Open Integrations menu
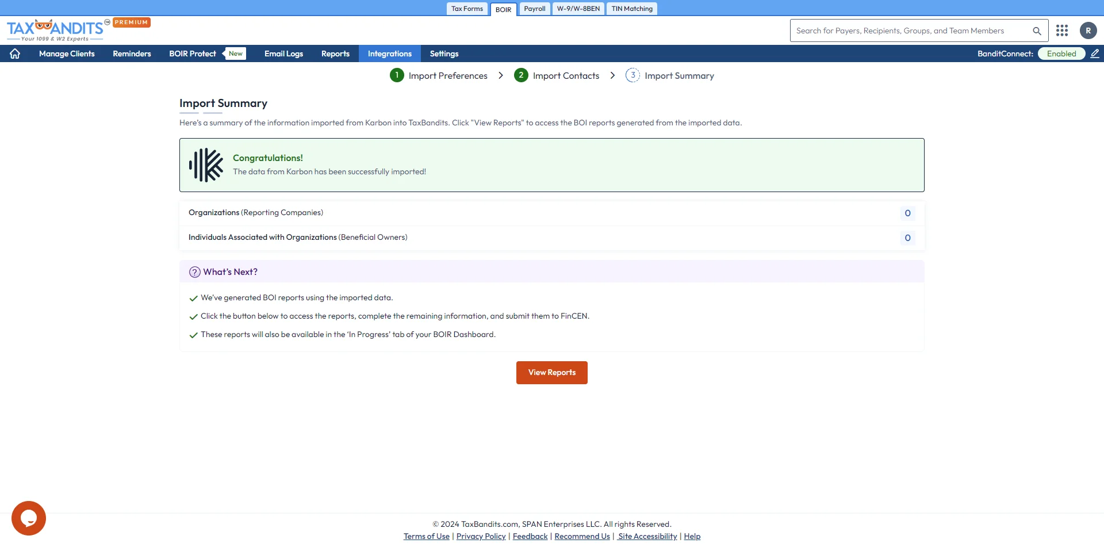This screenshot has width=1104, height=547. click(x=390, y=53)
